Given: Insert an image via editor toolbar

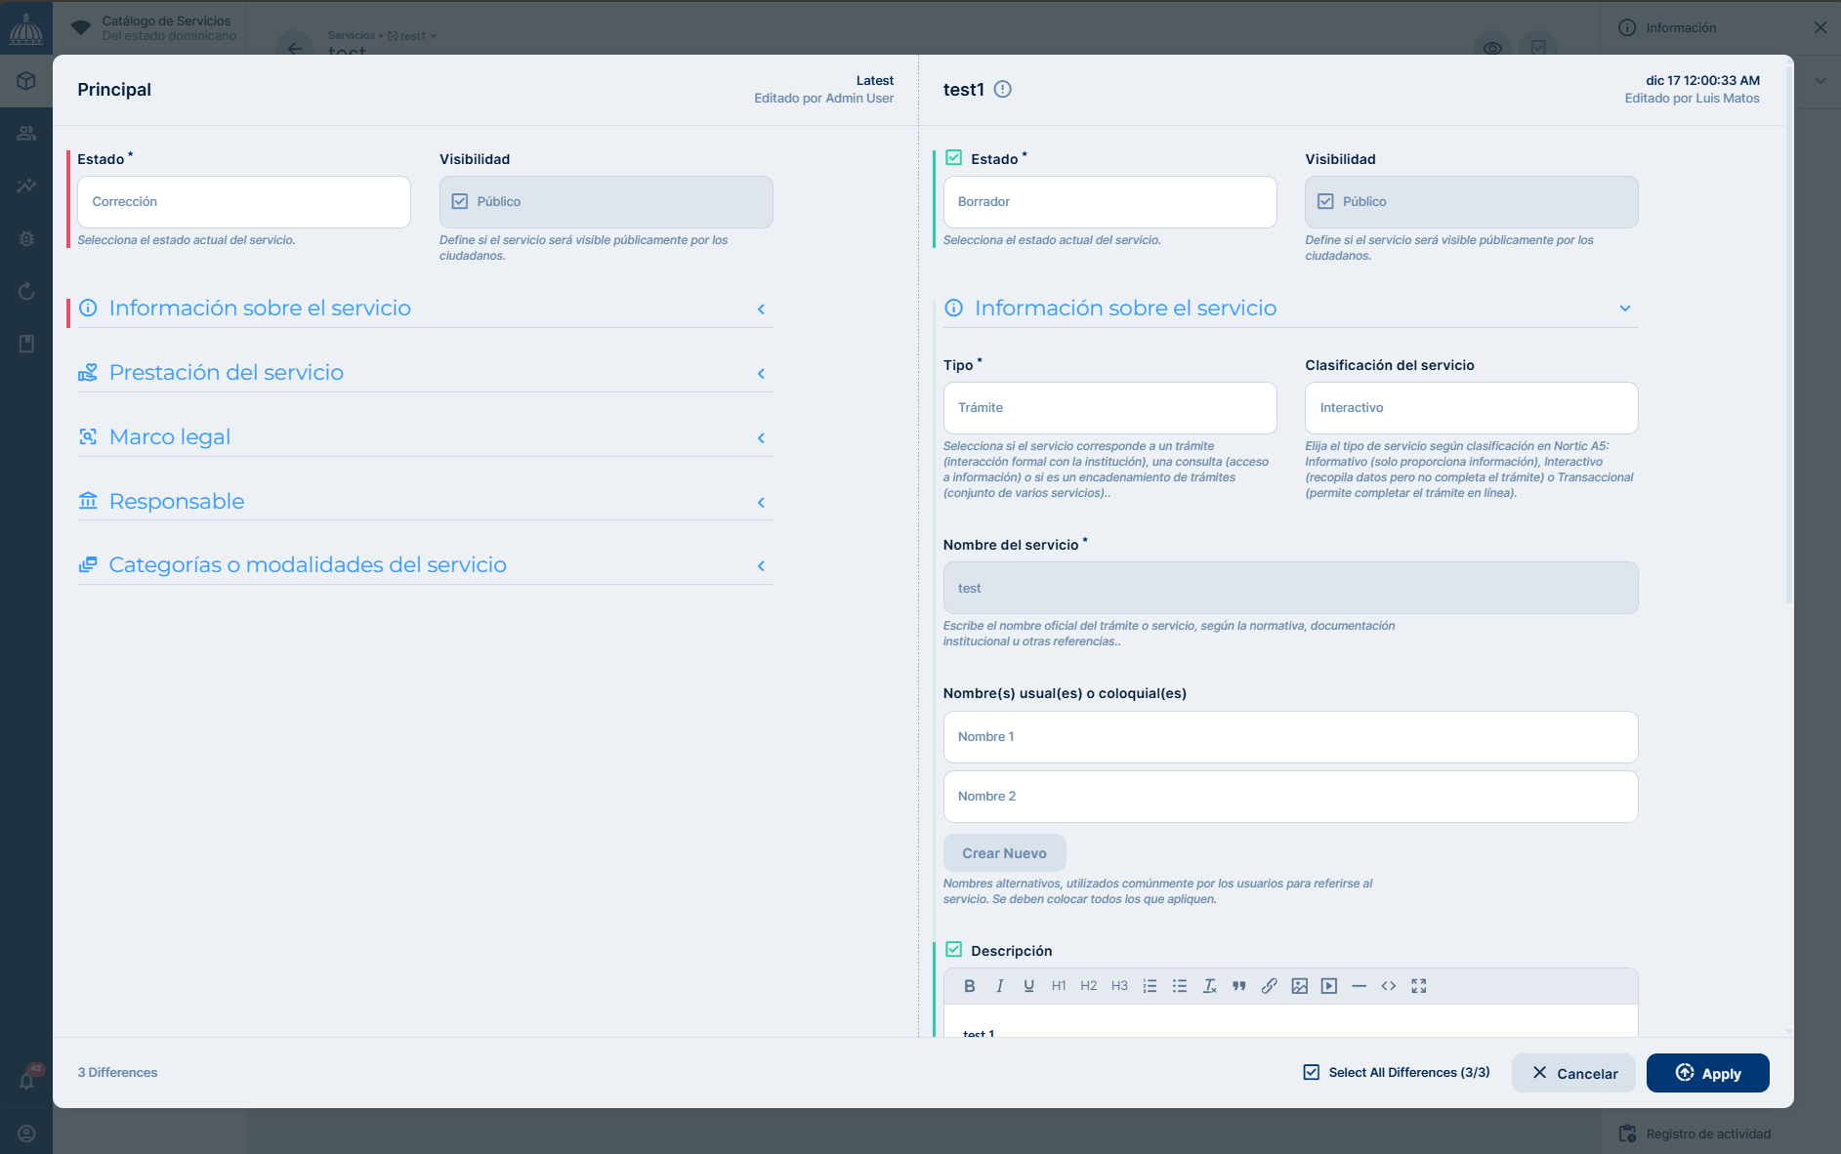Looking at the screenshot, I should 1299,986.
